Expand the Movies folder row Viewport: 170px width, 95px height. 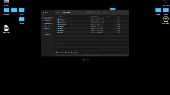pos(57,26)
